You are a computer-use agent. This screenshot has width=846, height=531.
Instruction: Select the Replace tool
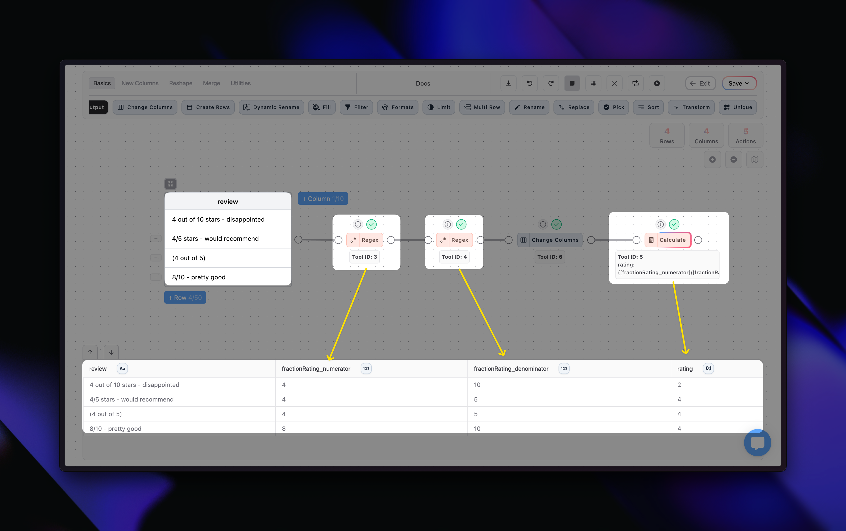click(x=574, y=107)
